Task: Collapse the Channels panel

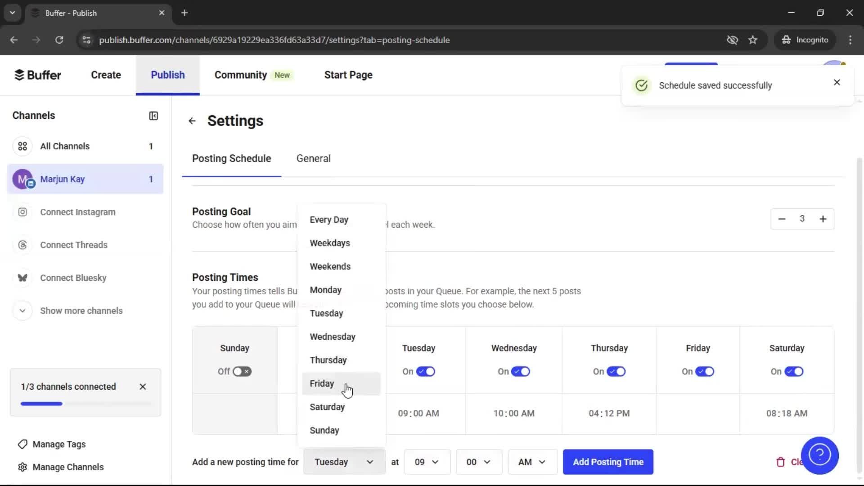Action: (153, 116)
